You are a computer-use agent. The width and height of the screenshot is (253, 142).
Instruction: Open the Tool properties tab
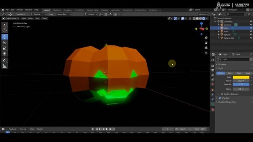pos(213,60)
